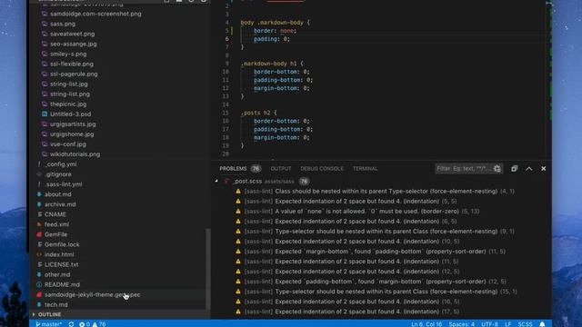This screenshot has height=327, width=582.
Task: Click the Collapse All icon in Problems panel
Action: (514, 169)
